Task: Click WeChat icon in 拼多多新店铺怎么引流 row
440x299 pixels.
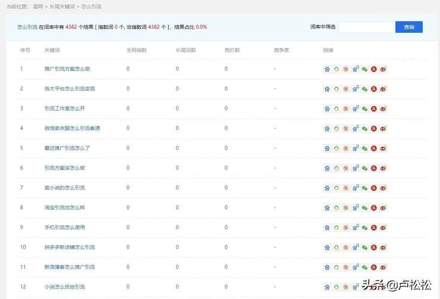Action: [x=365, y=248]
